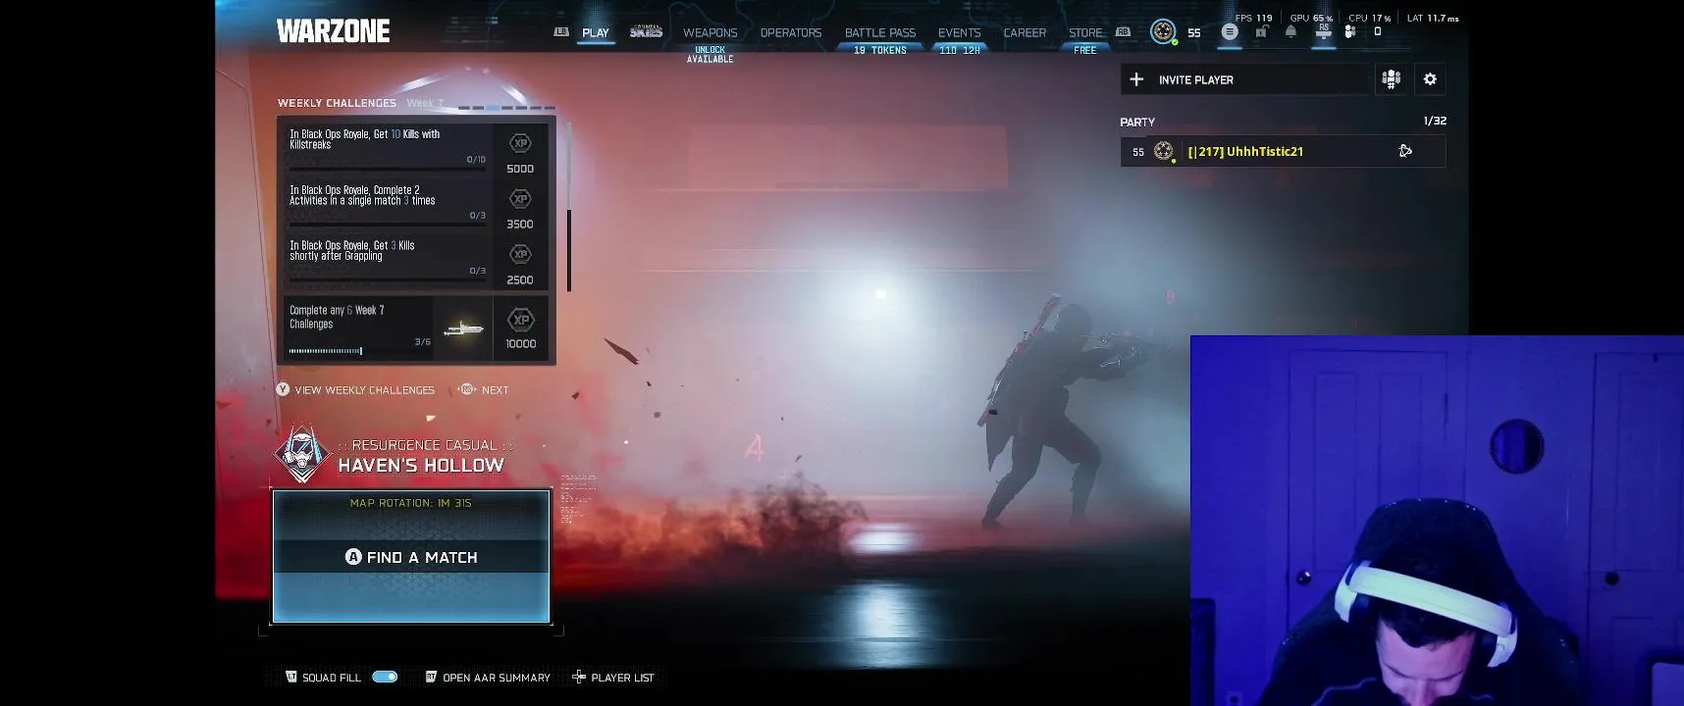Open the main menu hamburger icon

coord(1229,31)
